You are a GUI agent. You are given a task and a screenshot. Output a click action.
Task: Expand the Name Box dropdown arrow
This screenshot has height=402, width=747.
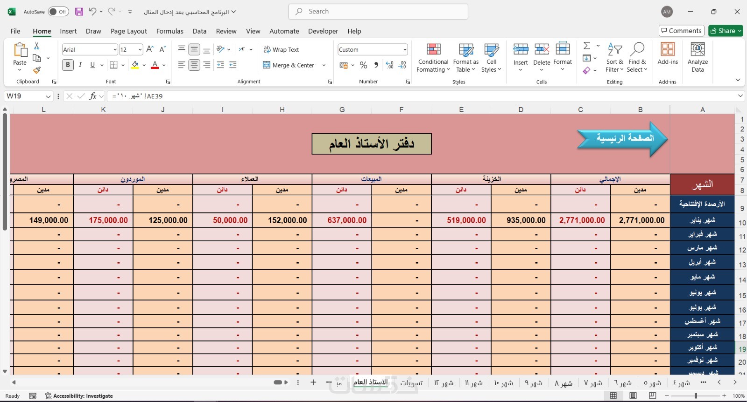(x=48, y=96)
